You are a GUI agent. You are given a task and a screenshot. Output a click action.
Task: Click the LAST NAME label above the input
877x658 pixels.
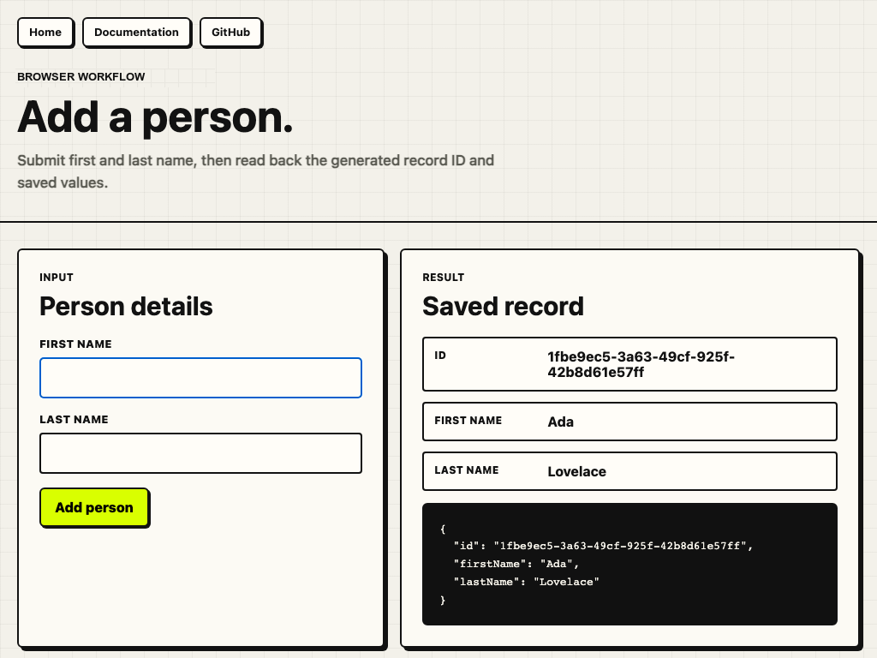point(74,420)
